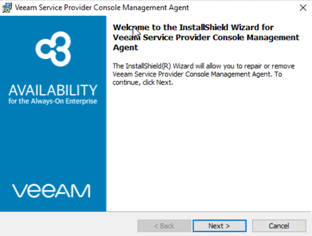Screen dimensions: 312x236
Task: Click the "continue, click Next." text line
Action: [x=143, y=83]
